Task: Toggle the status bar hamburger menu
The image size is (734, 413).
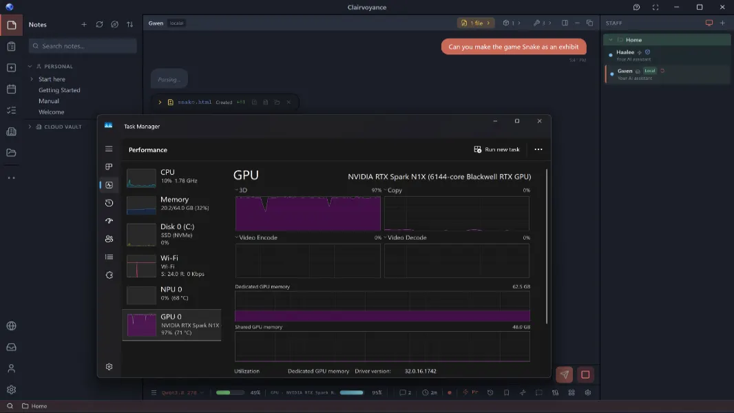Action: tap(154, 392)
